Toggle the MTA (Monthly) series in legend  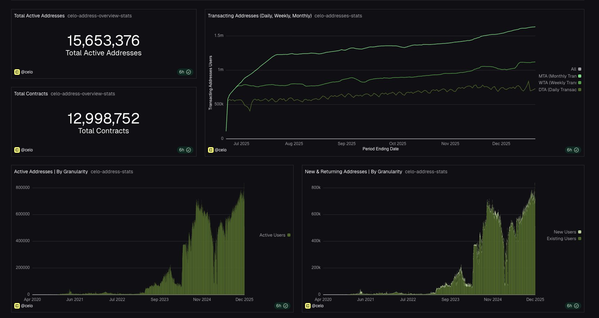(x=557, y=76)
